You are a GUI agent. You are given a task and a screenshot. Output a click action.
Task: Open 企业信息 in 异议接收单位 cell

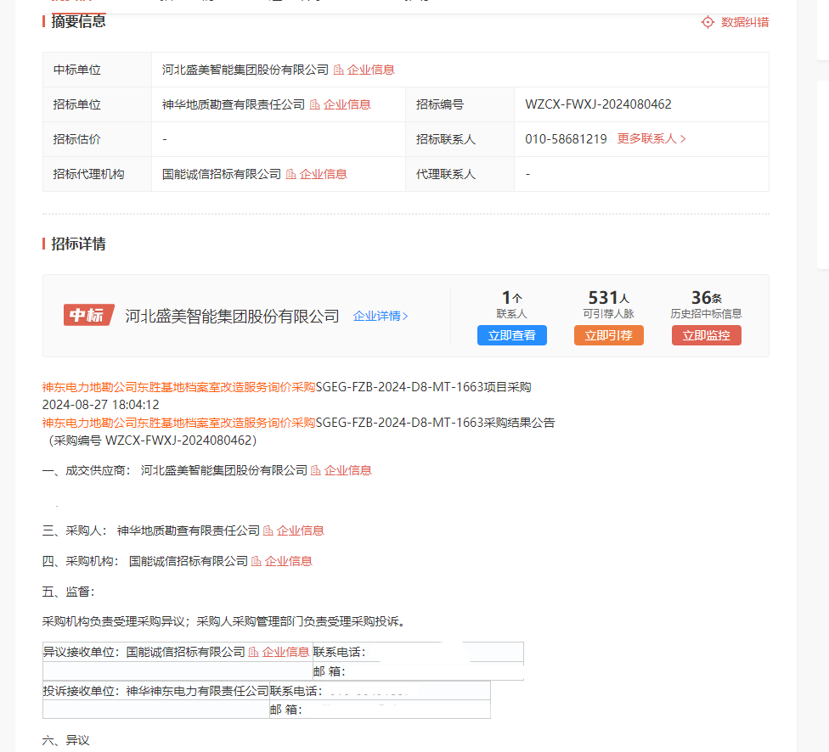[285, 652]
